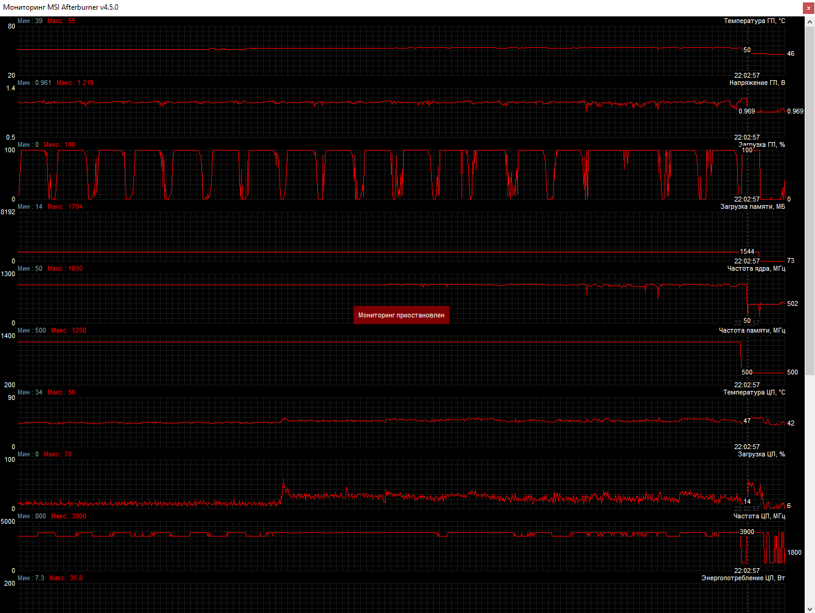Click the 'Мин : 39' GPU temperature label
Image resolution: width=815 pixels, height=613 pixels.
[30, 21]
